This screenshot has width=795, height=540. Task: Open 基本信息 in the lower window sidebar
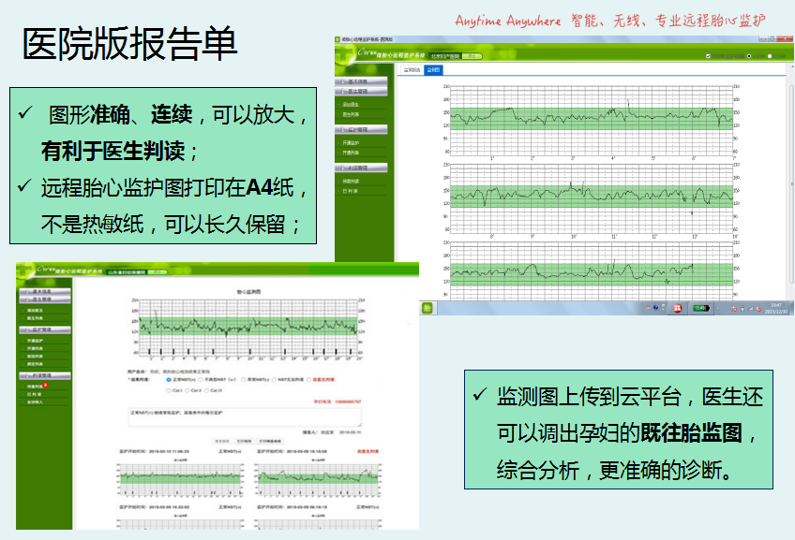[x=45, y=291]
